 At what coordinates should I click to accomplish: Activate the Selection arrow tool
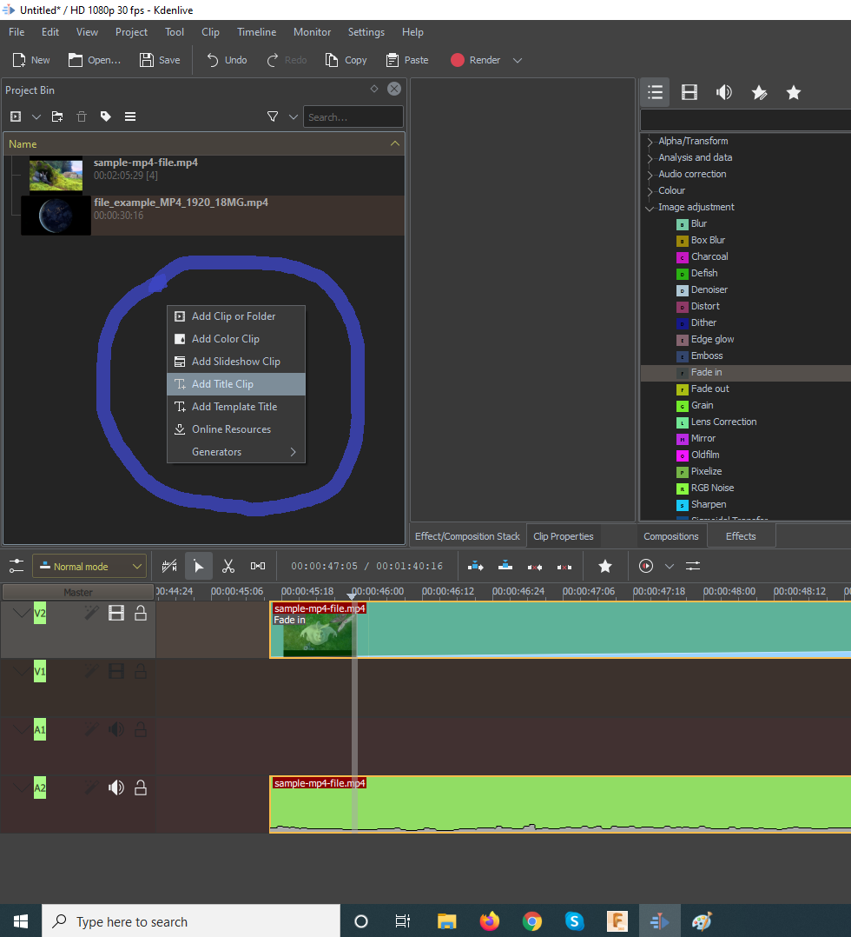tap(199, 567)
